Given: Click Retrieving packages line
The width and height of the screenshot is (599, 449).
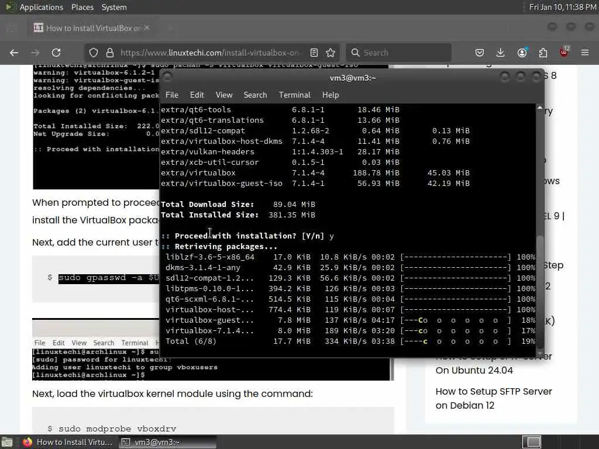Looking at the screenshot, I should [x=219, y=247].
